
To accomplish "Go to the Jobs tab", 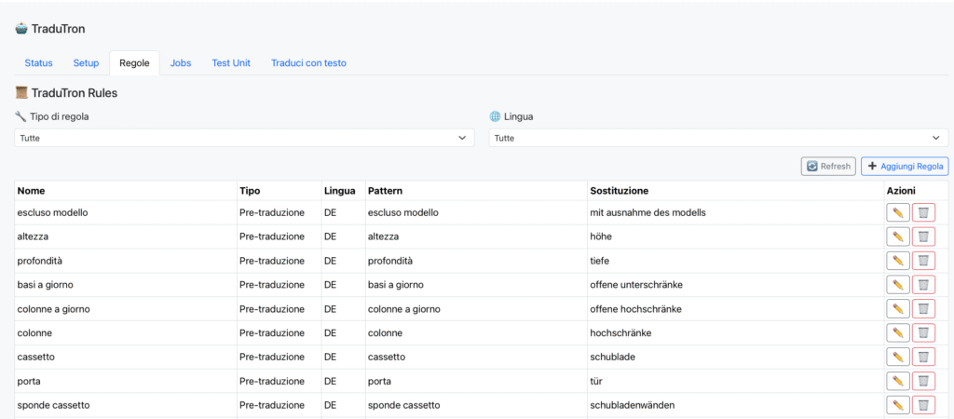I will (181, 63).
